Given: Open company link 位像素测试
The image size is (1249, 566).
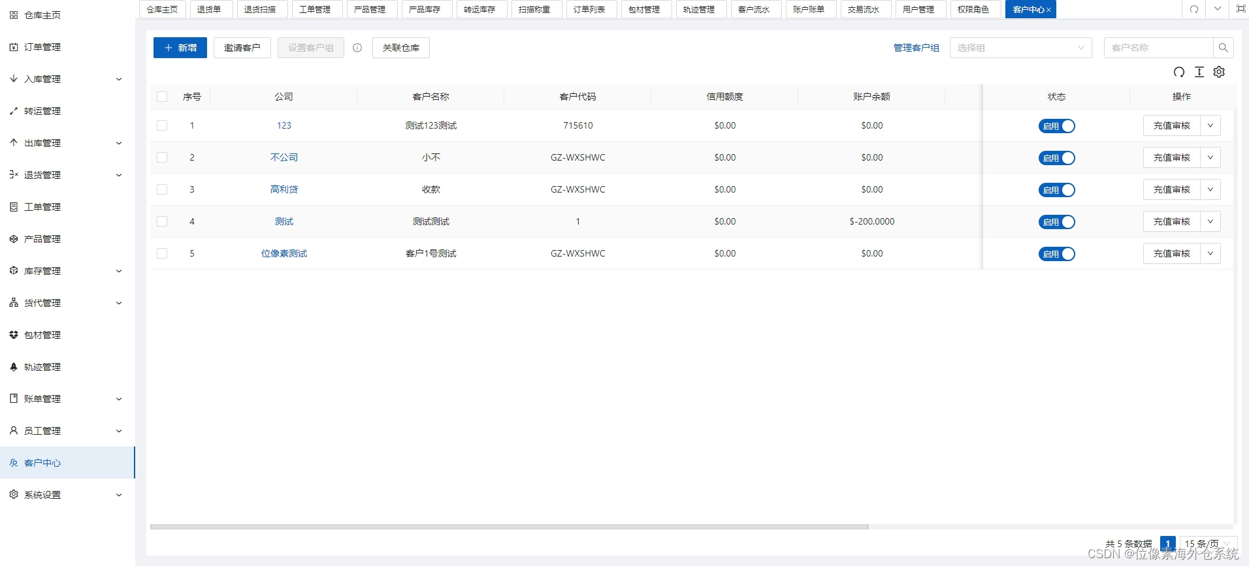Looking at the screenshot, I should [x=284, y=253].
